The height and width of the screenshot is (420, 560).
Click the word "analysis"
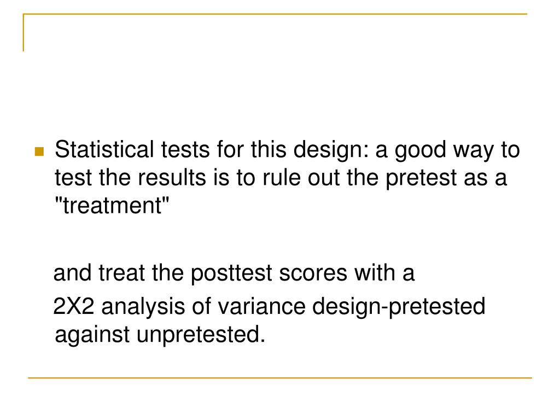143,307
